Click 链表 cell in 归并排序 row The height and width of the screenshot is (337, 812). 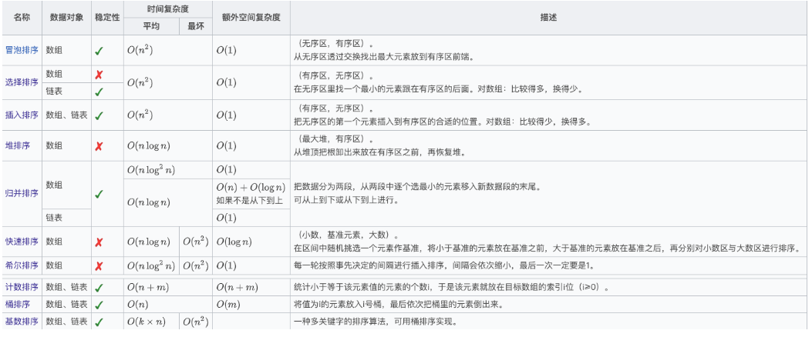click(54, 218)
